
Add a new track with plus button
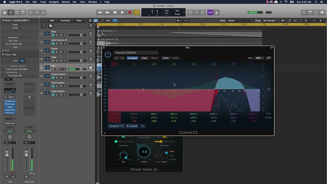click(x=44, y=26)
